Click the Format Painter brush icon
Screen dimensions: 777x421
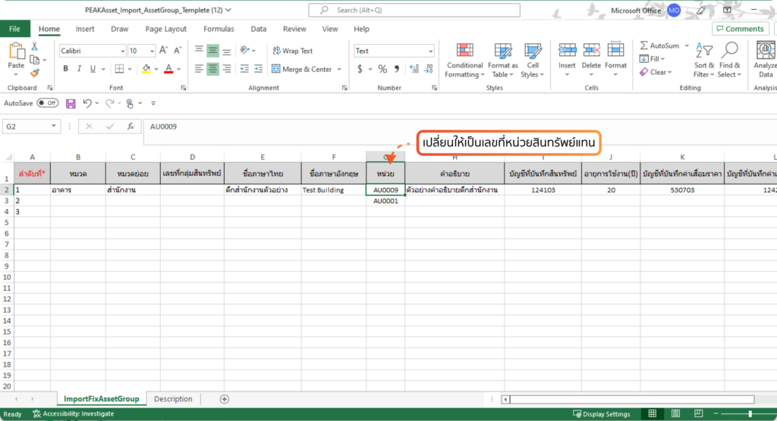[34, 73]
